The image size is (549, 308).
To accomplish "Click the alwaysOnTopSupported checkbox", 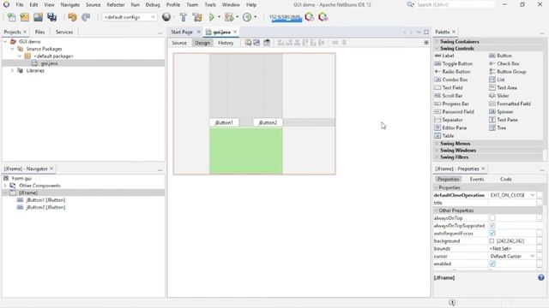I will tap(492, 226).
